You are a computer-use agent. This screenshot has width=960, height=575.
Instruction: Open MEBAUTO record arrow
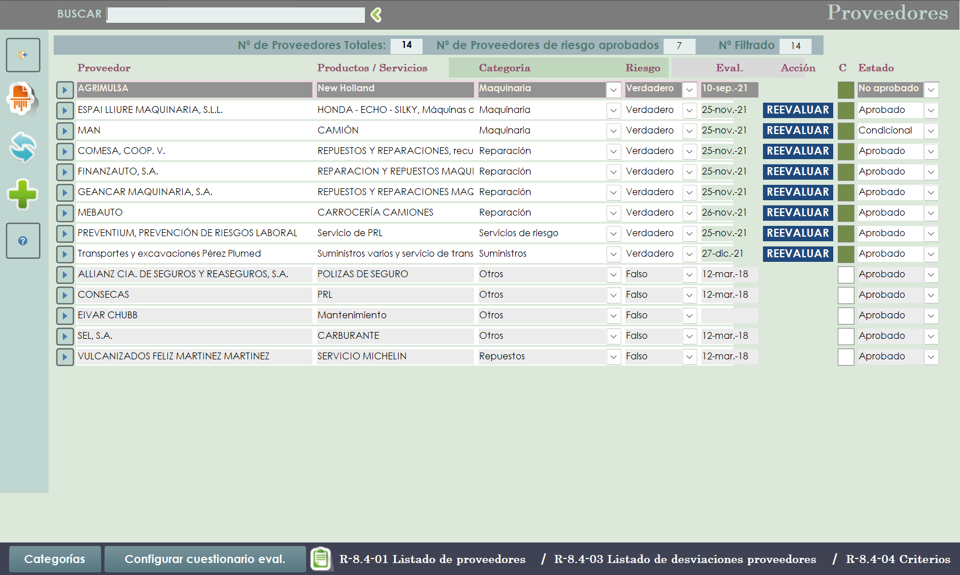pos(65,213)
